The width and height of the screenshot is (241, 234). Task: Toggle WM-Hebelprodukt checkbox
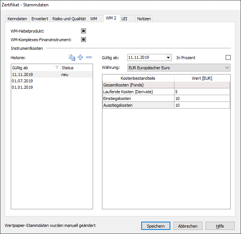84,31
